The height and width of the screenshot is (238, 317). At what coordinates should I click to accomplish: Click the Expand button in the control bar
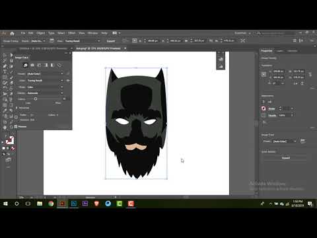[x=111, y=41]
